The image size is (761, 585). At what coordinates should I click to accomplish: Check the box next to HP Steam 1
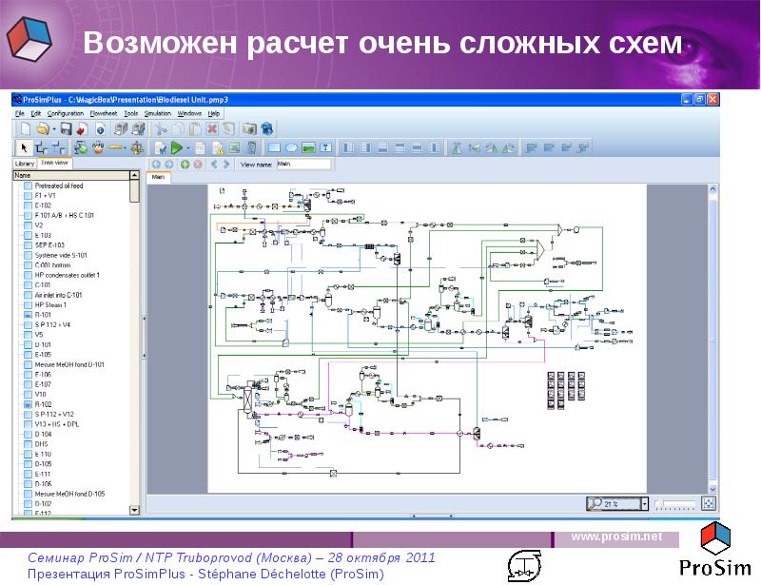pyautogui.click(x=27, y=303)
